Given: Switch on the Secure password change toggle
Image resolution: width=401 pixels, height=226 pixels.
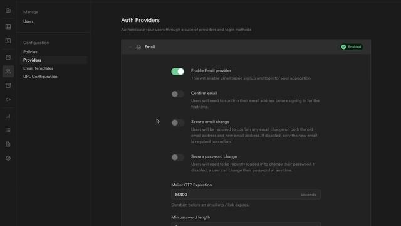Looking at the screenshot, I should (x=178, y=158).
